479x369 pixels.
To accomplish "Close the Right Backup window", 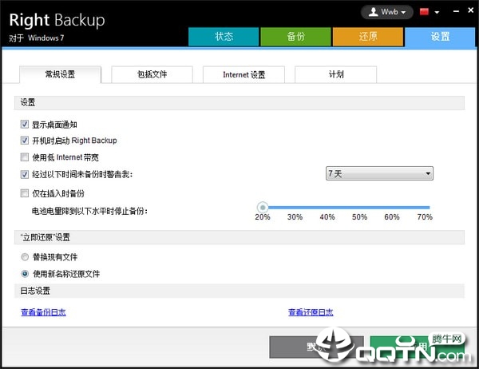I will coord(471,10).
